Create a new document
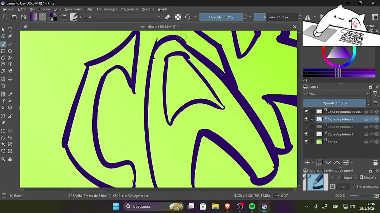 (x=5, y=17)
